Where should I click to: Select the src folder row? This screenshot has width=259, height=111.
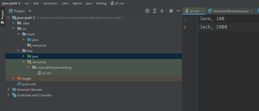click(x=93, y=29)
